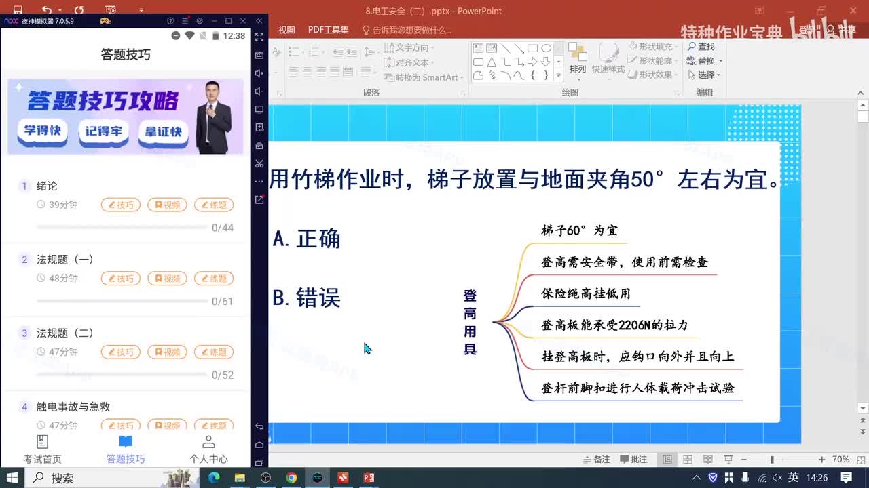Screen dimensions: 869x488
Task: Click zoom in plus button
Action: point(822,460)
